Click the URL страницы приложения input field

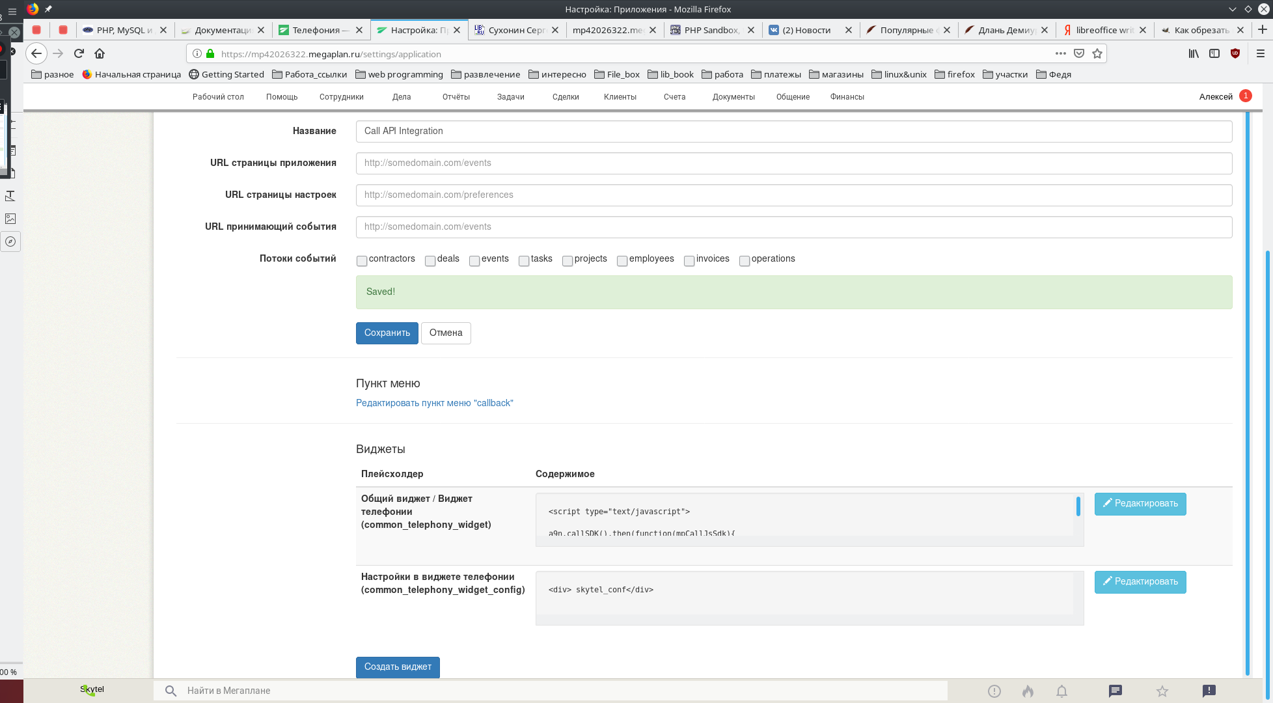tap(793, 163)
